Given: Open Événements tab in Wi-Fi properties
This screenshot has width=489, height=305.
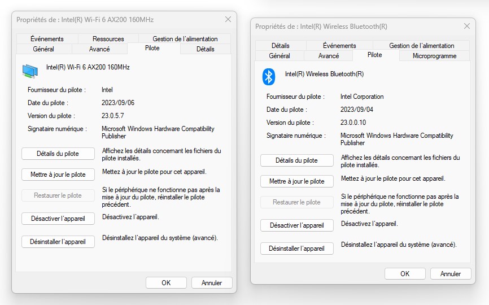Looking at the screenshot, I should coord(47,39).
